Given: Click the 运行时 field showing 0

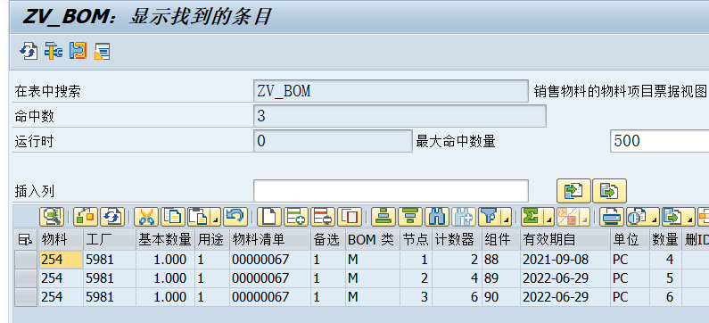Looking at the screenshot, I should 333,141.
